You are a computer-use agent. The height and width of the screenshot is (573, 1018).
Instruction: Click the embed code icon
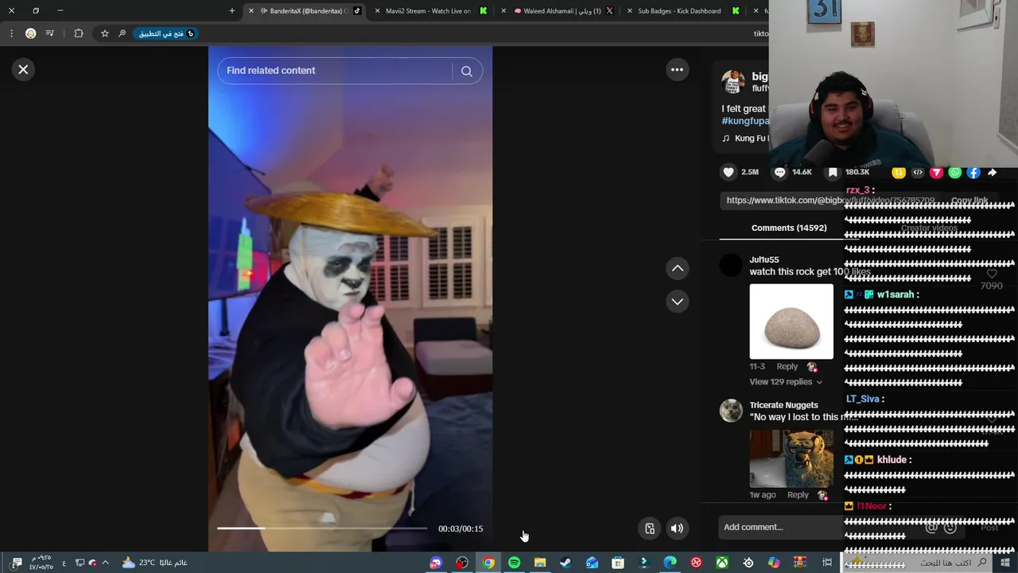[918, 173]
